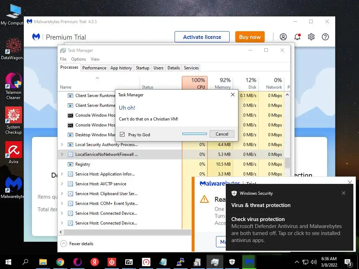Launch System Checkup desktop shortcut
This screenshot has height=269, width=359.
point(13,120)
